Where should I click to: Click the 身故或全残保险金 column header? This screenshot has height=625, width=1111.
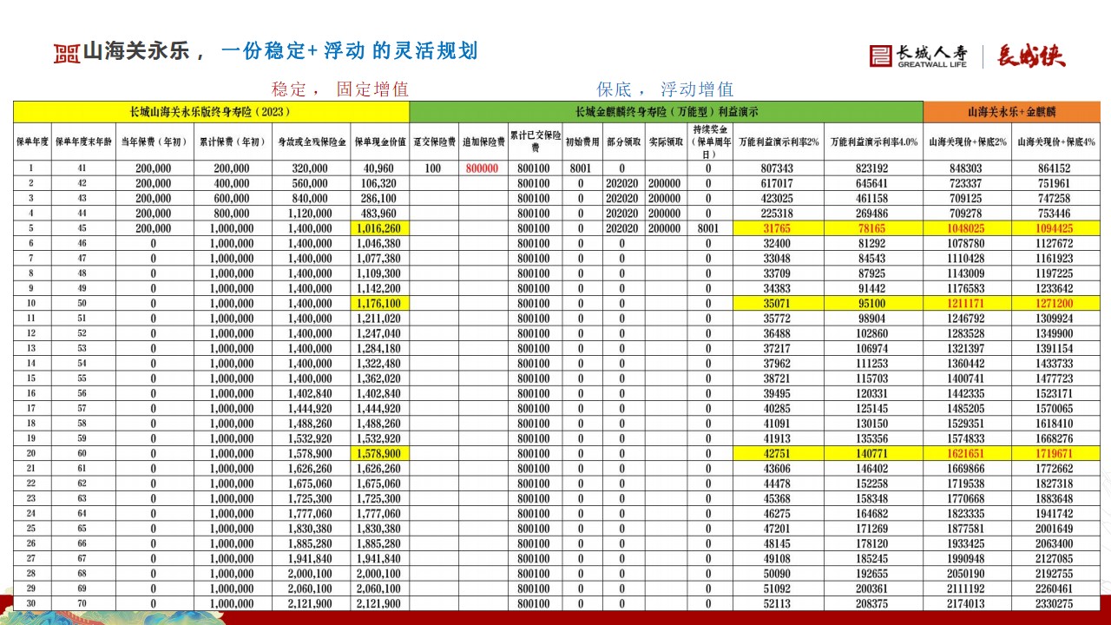311,141
